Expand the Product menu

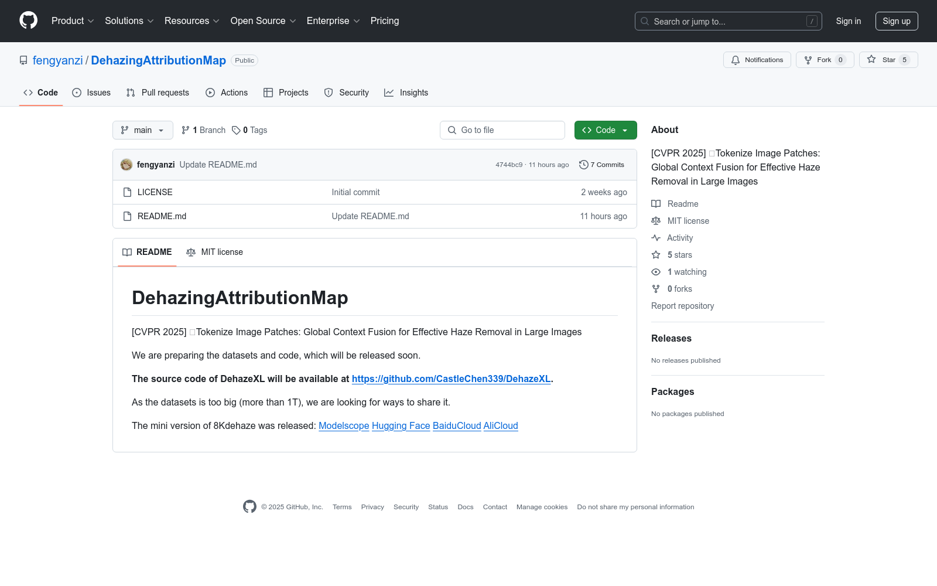pos(73,21)
